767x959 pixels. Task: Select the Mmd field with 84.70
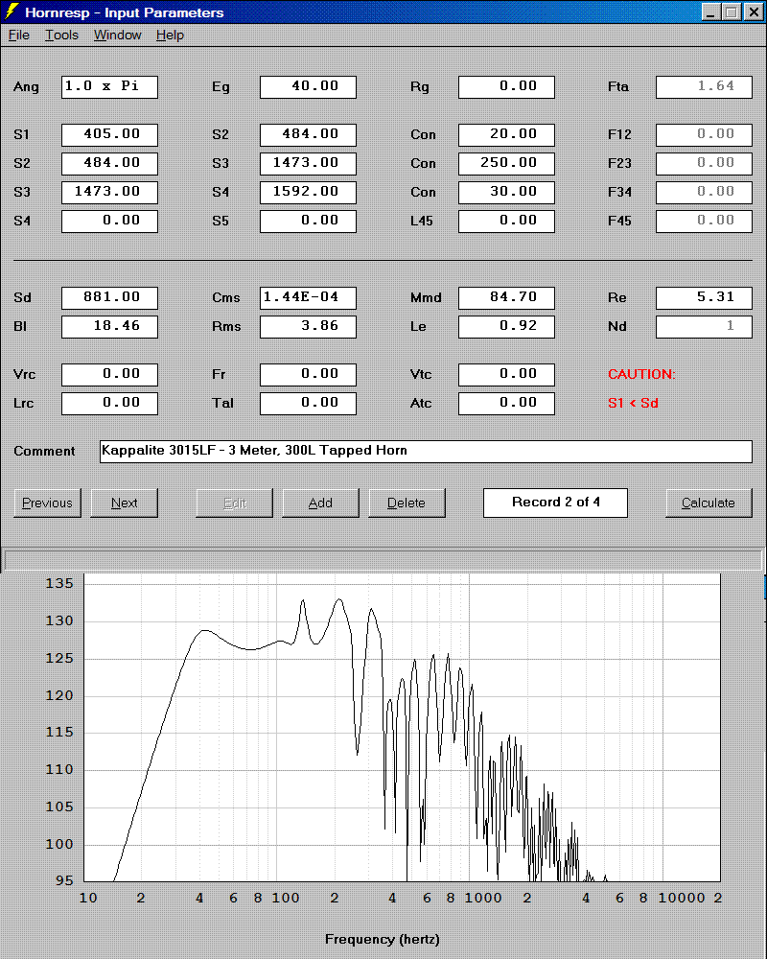pos(506,298)
